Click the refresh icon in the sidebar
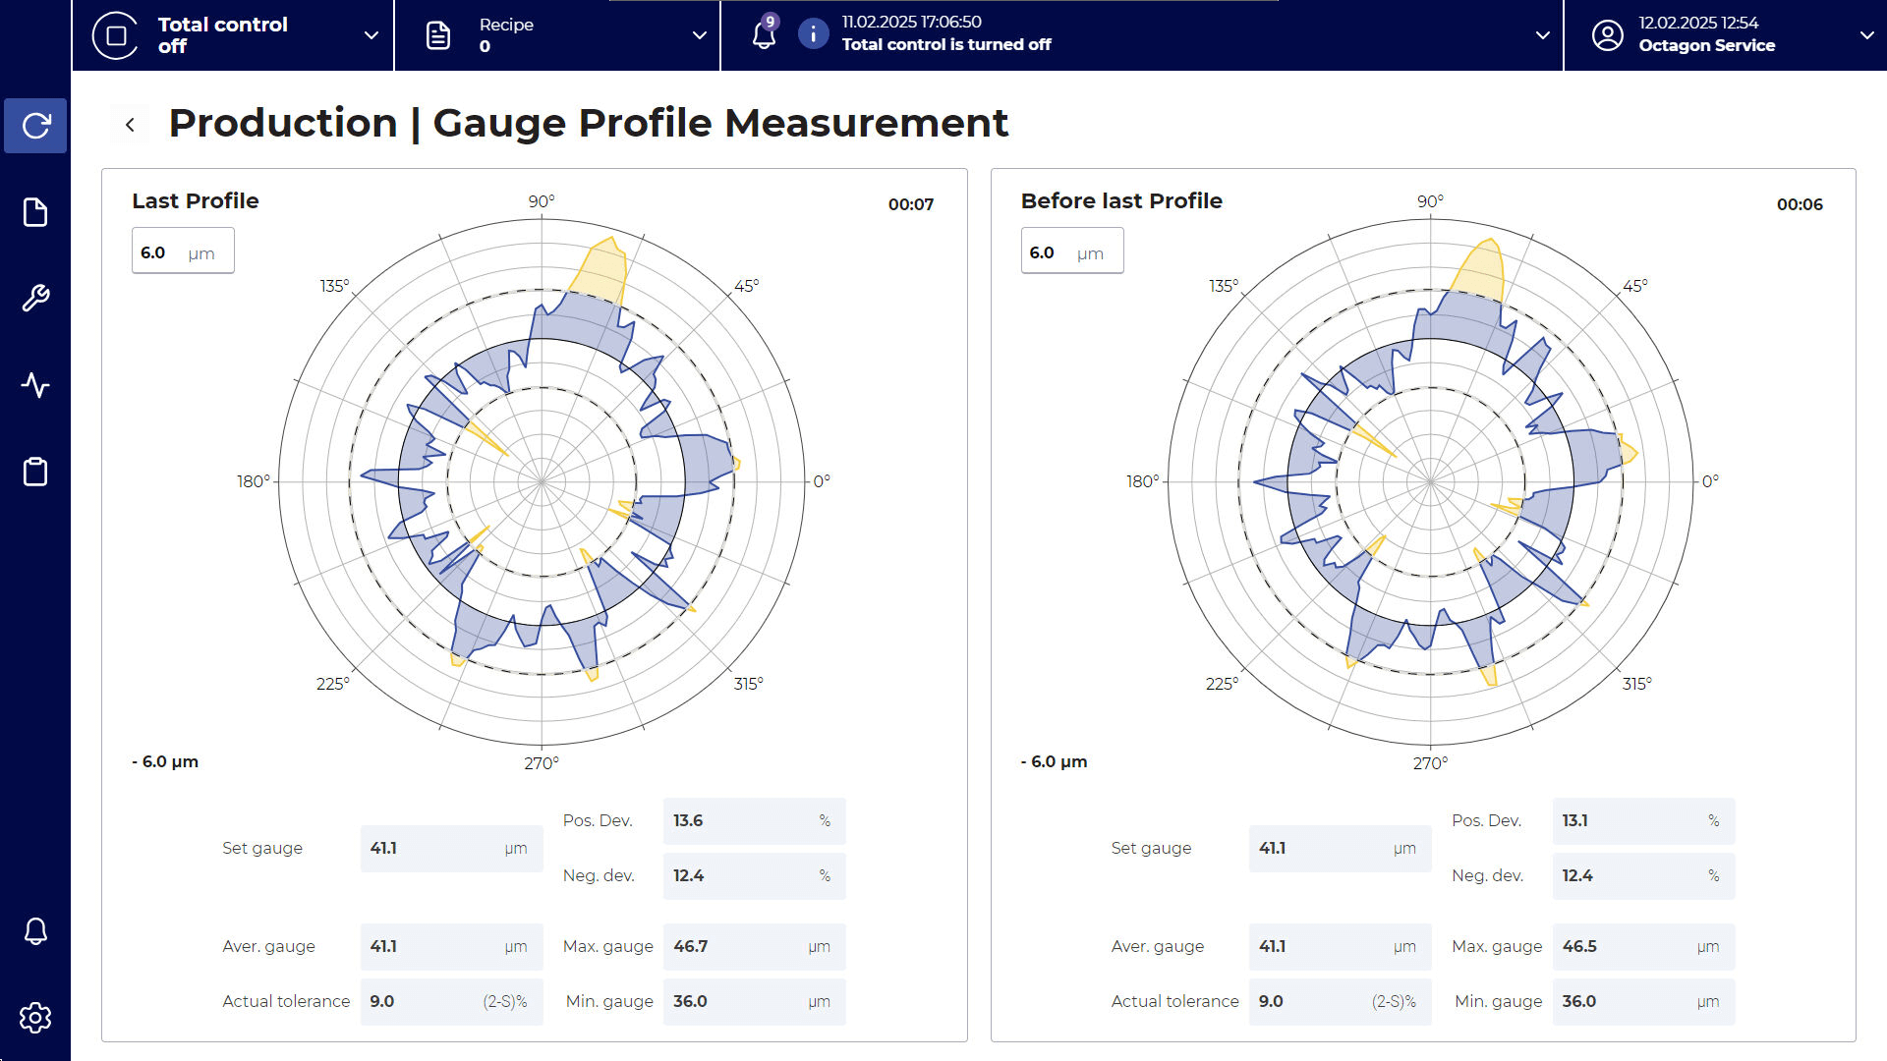 coord(35,126)
